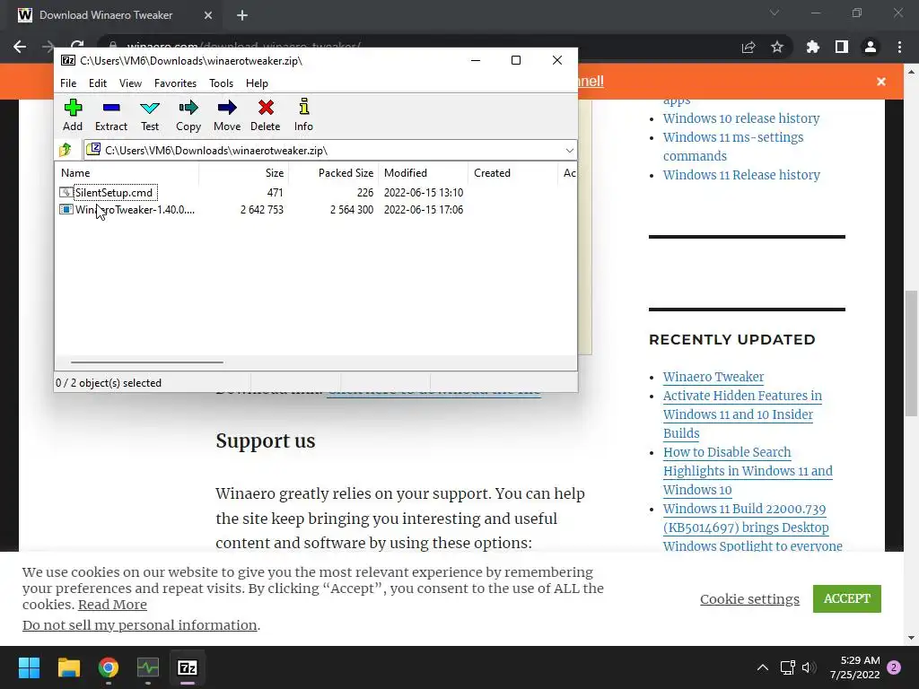The height and width of the screenshot is (689, 919).
Task: Sort by the Size column header
Action: point(244,173)
